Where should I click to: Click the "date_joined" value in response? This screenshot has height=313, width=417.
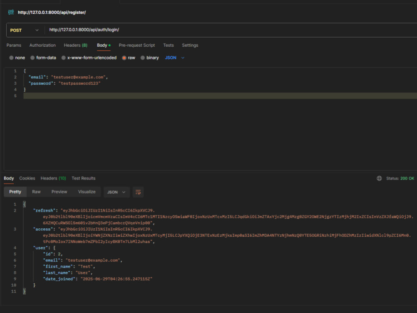116,279
